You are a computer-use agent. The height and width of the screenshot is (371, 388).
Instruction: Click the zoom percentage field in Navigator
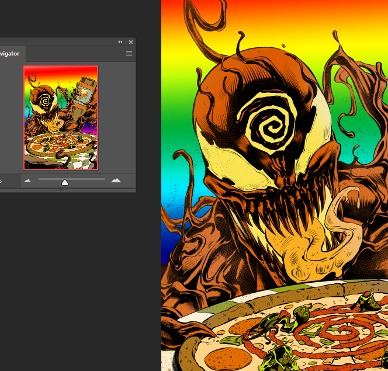(x=10, y=181)
